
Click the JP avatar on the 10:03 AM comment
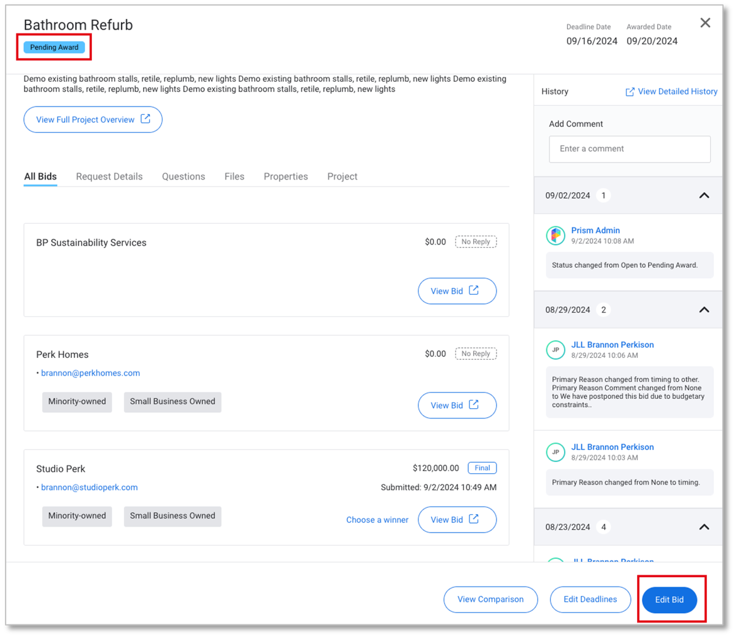(555, 452)
